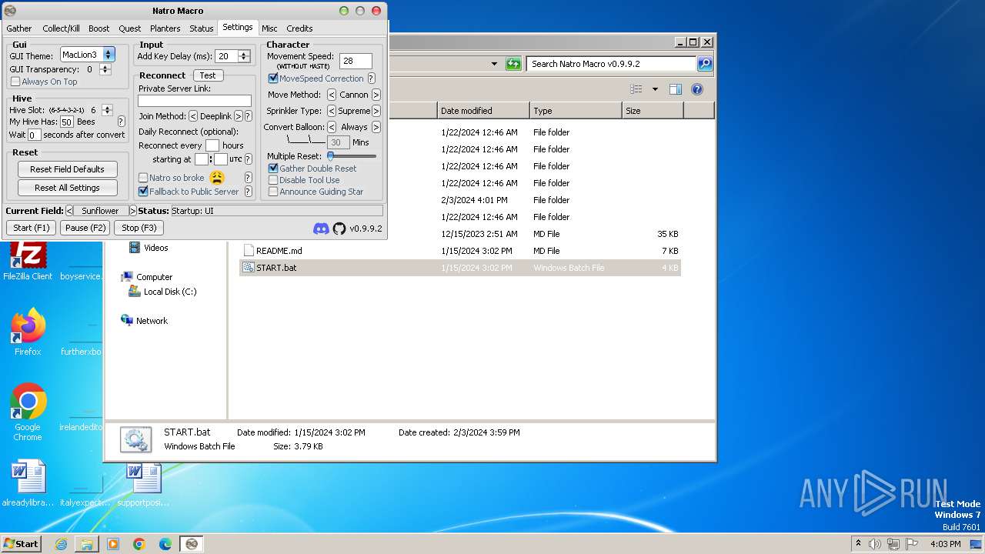Switch to the Planters tab
This screenshot has height=554, width=985.
click(165, 28)
